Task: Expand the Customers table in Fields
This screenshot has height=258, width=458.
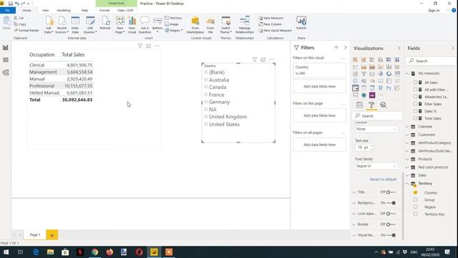Action: 407,135
